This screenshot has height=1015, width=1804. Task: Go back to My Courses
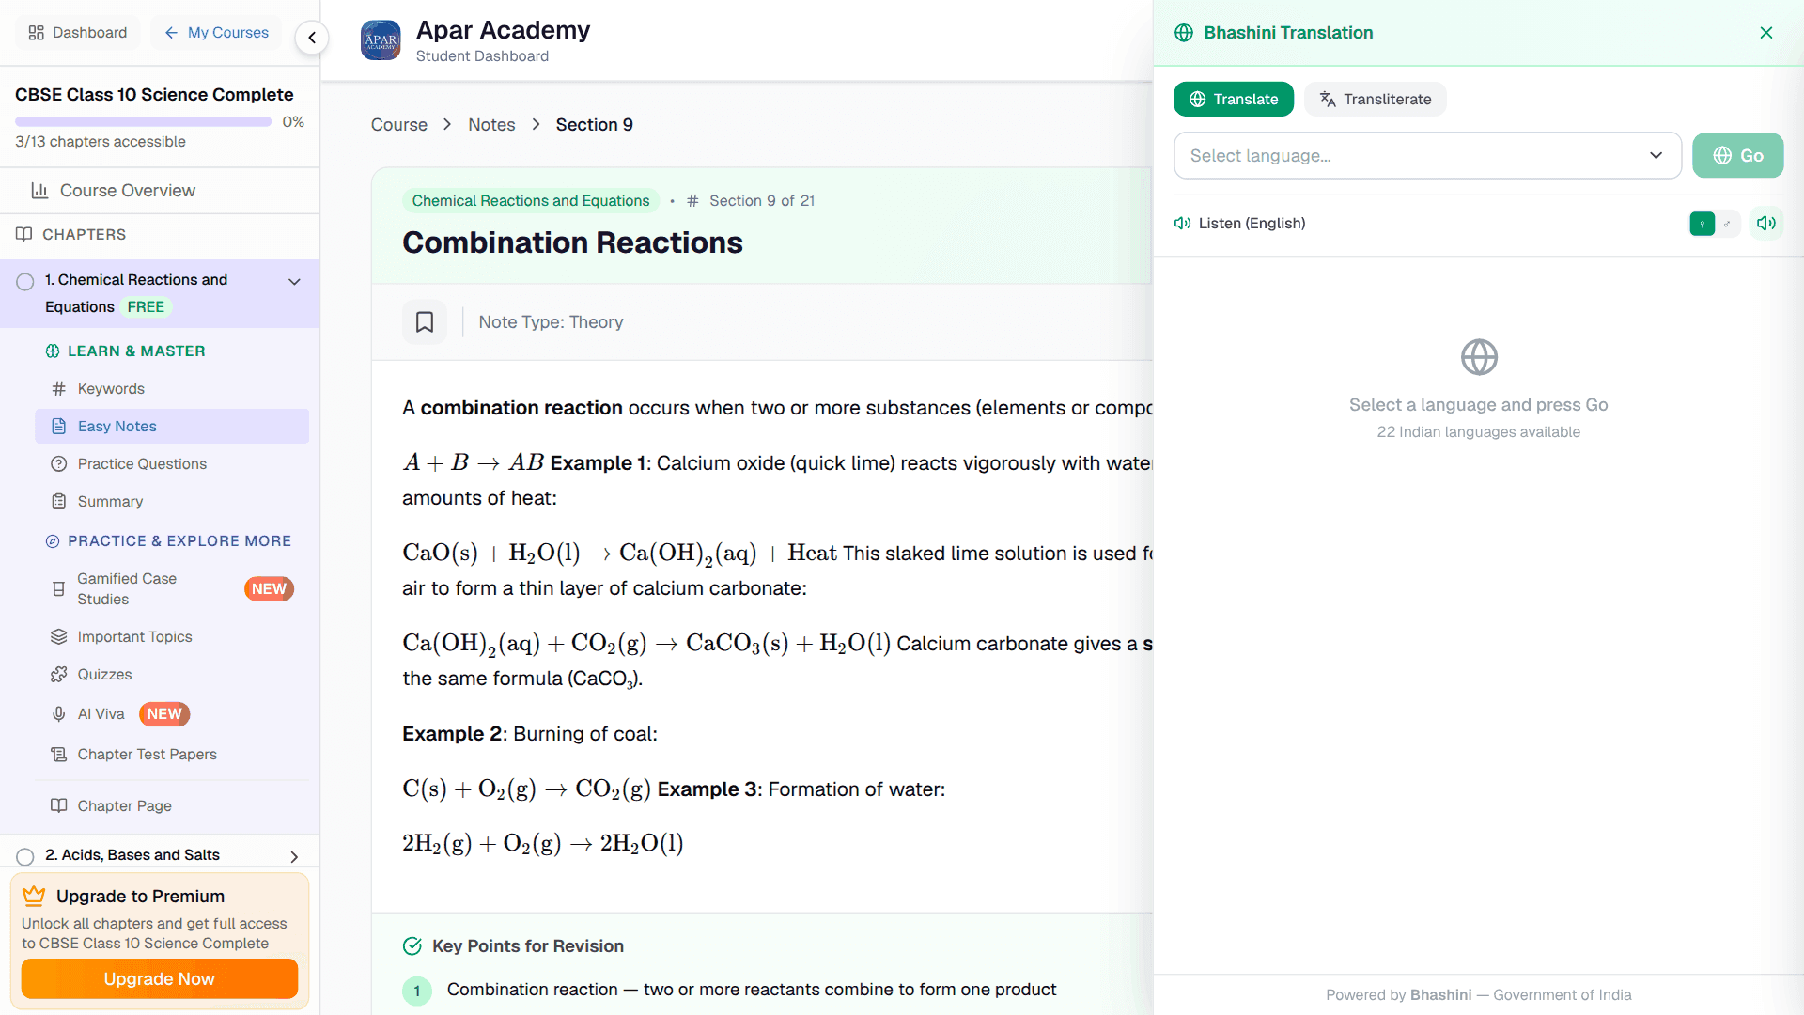(217, 33)
